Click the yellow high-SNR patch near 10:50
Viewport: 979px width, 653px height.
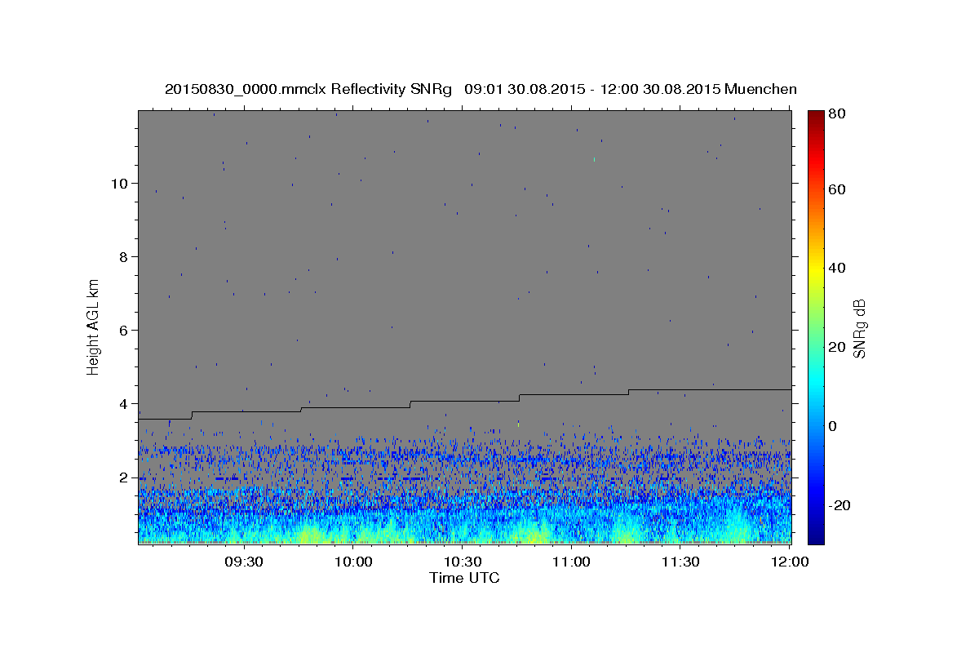pyautogui.click(x=532, y=535)
